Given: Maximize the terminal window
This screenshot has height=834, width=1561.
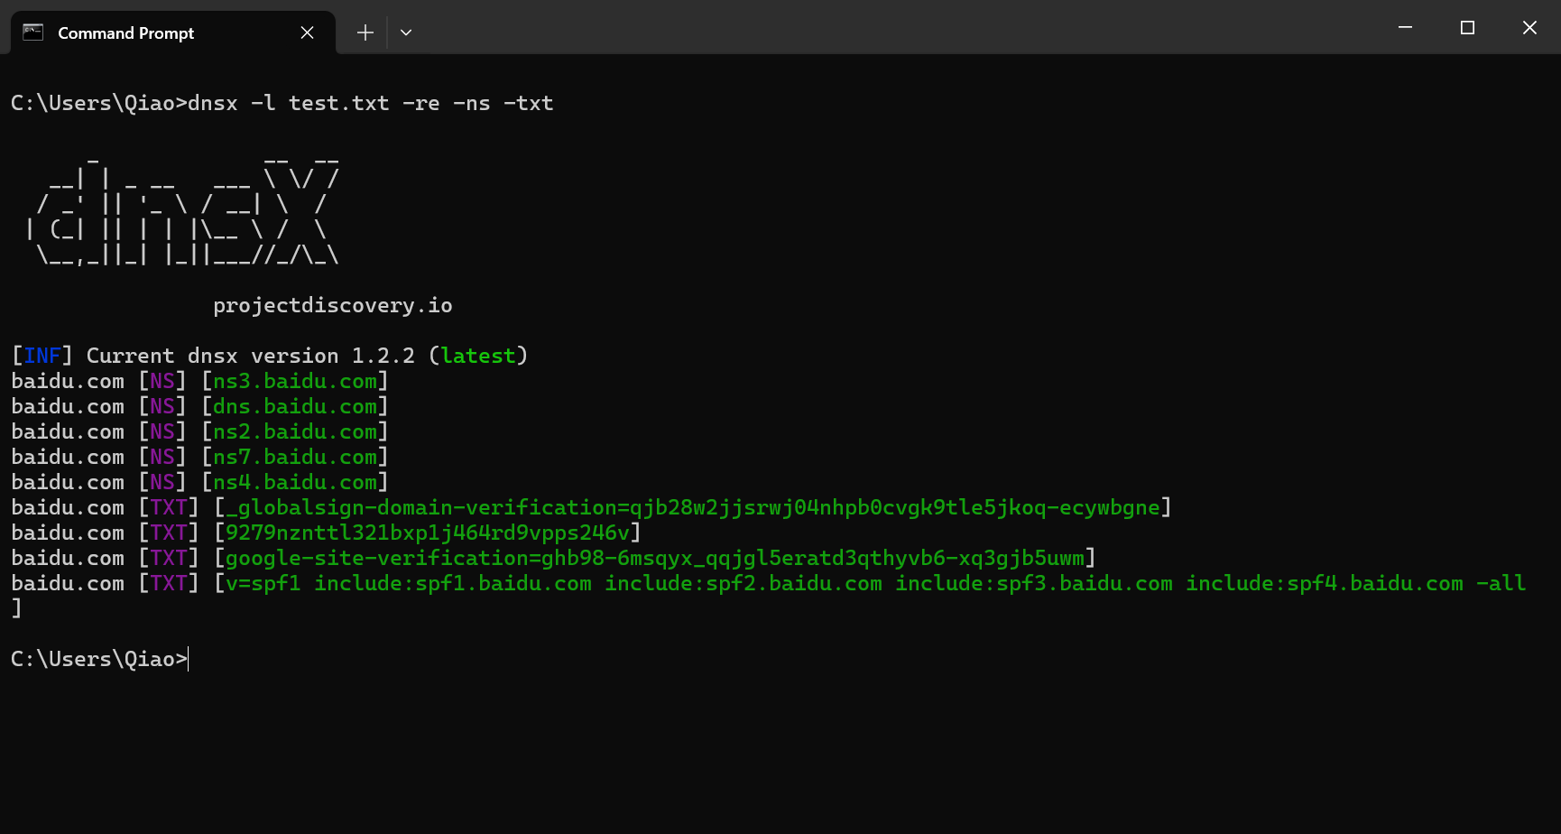Looking at the screenshot, I should tap(1467, 28).
